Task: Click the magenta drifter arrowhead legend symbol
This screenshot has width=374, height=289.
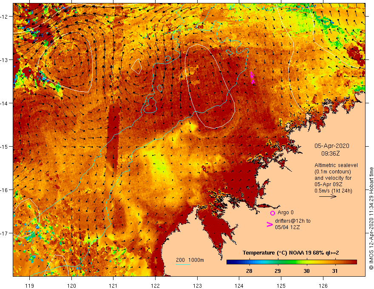Action: (x=269, y=224)
